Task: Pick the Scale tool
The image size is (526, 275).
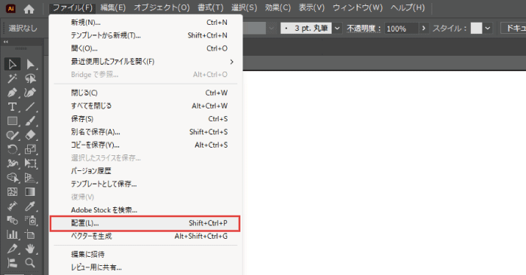Action: (x=30, y=149)
